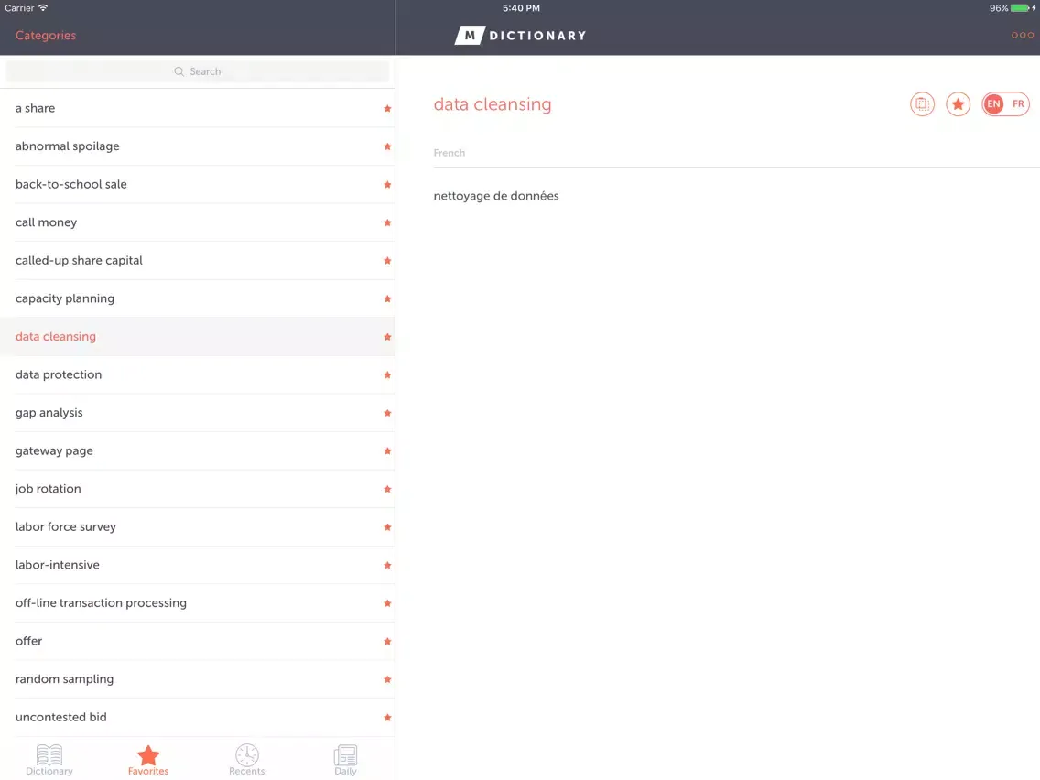Screen dimensions: 1040x780
Task: Open 'off-line transaction processing' entry
Action: (x=198, y=603)
